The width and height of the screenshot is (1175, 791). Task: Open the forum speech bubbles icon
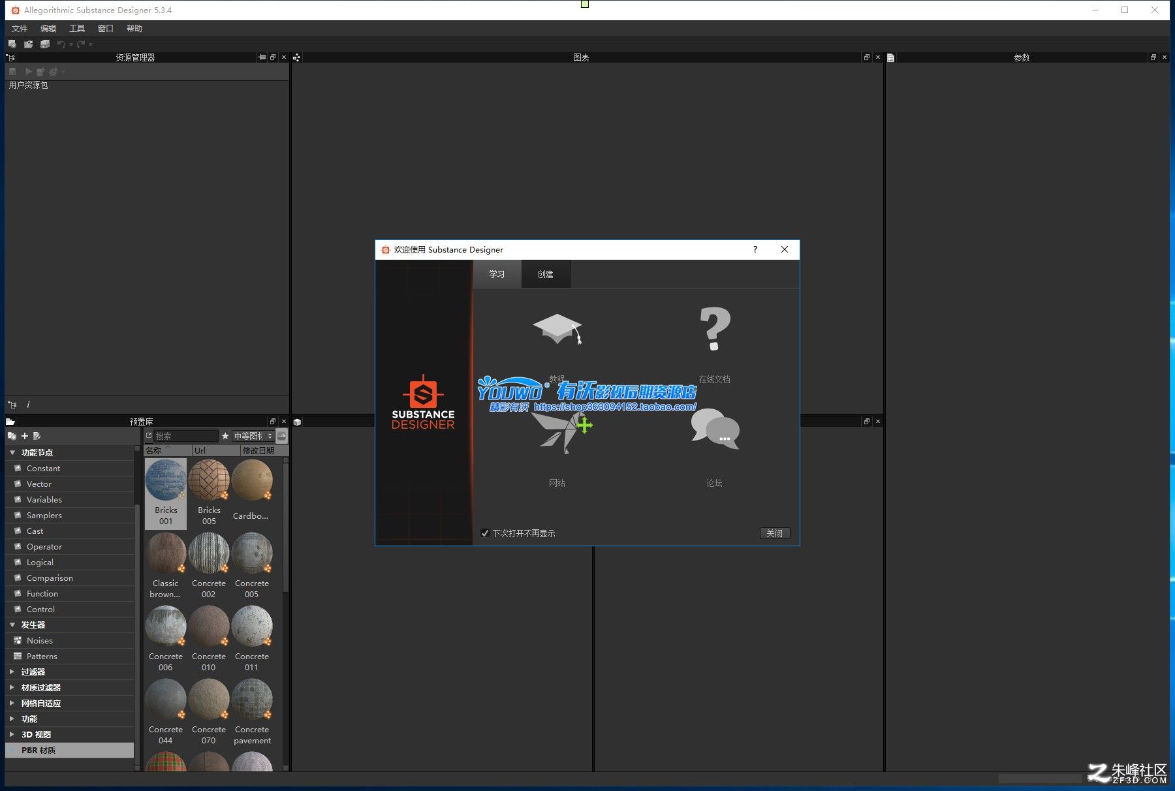tap(715, 429)
